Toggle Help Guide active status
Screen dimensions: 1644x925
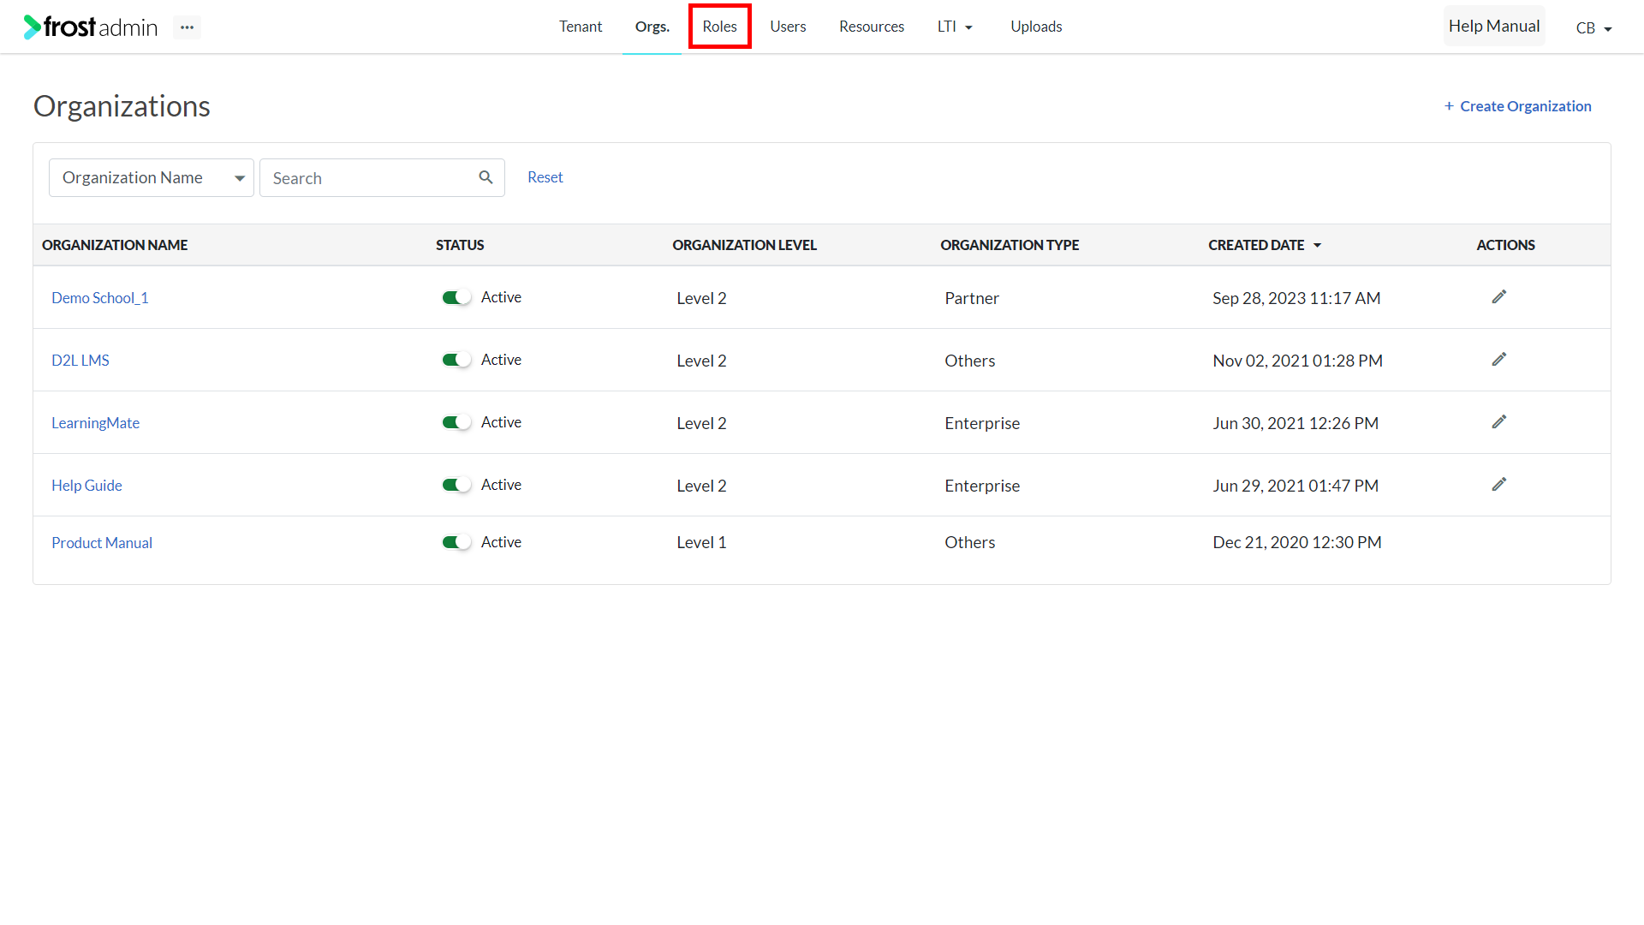pos(456,485)
